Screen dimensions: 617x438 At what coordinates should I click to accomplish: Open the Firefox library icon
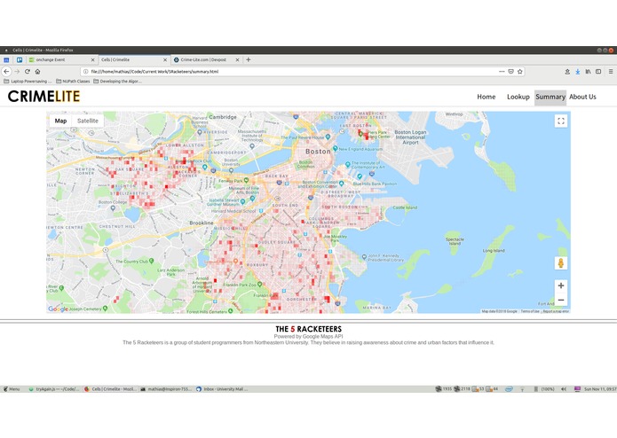tap(588, 72)
